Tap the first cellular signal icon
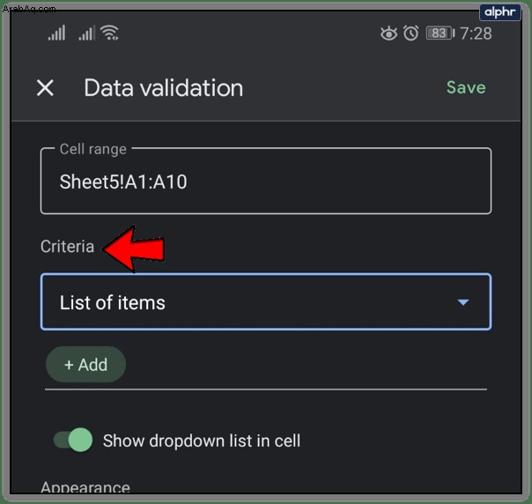The image size is (532, 504). [x=56, y=33]
